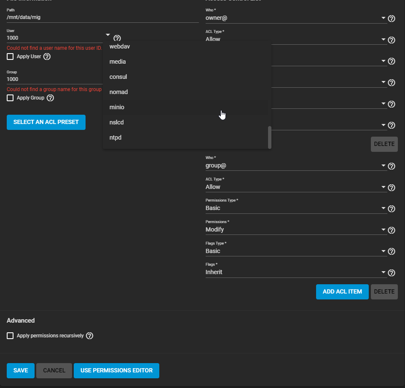405x388 pixels.
Task: Select nomad from the user list
Action: coord(185,92)
